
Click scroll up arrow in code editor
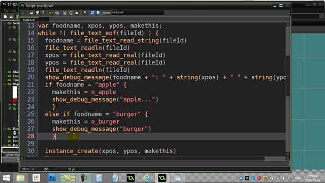pyautogui.click(x=288, y=24)
